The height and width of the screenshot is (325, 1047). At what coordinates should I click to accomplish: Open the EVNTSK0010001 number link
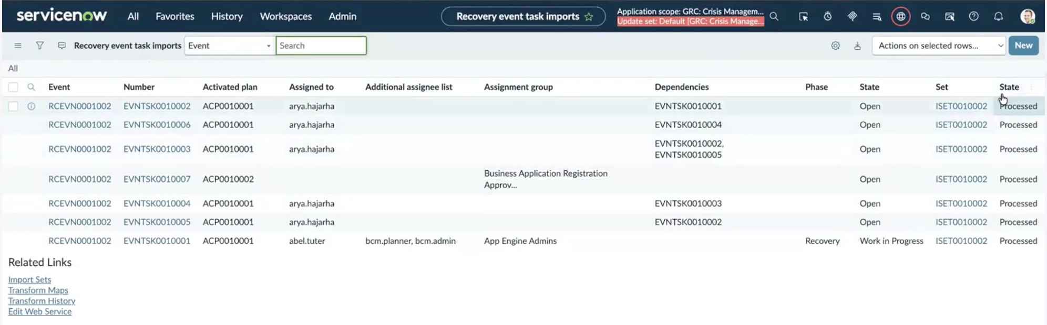(x=157, y=241)
